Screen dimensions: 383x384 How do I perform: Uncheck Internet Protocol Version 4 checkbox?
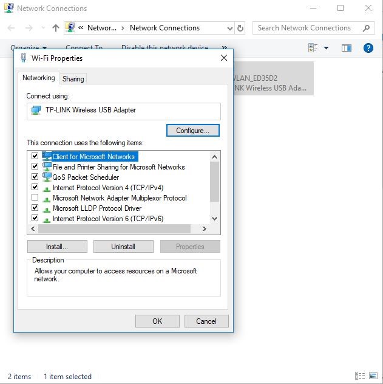tap(35, 187)
